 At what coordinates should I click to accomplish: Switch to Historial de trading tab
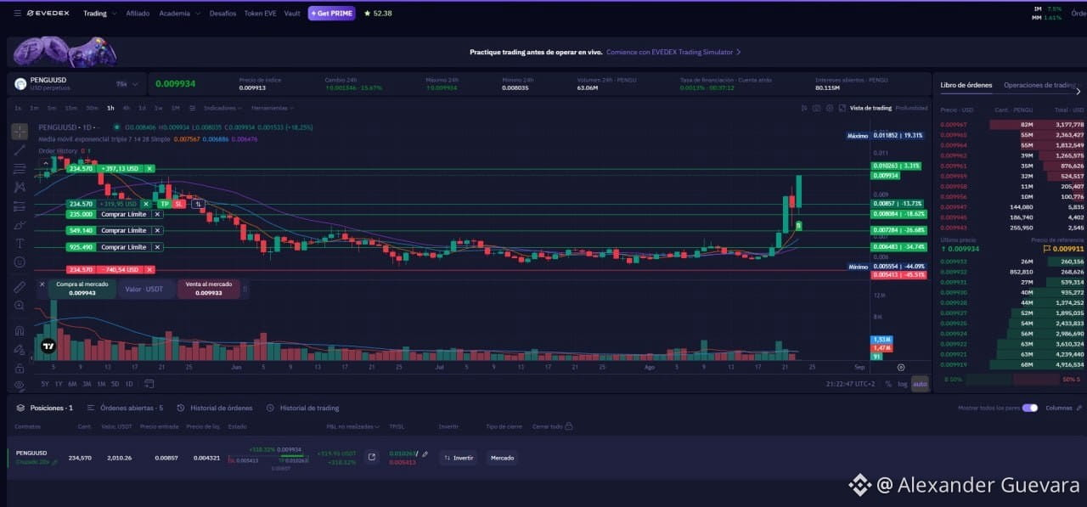coord(303,408)
